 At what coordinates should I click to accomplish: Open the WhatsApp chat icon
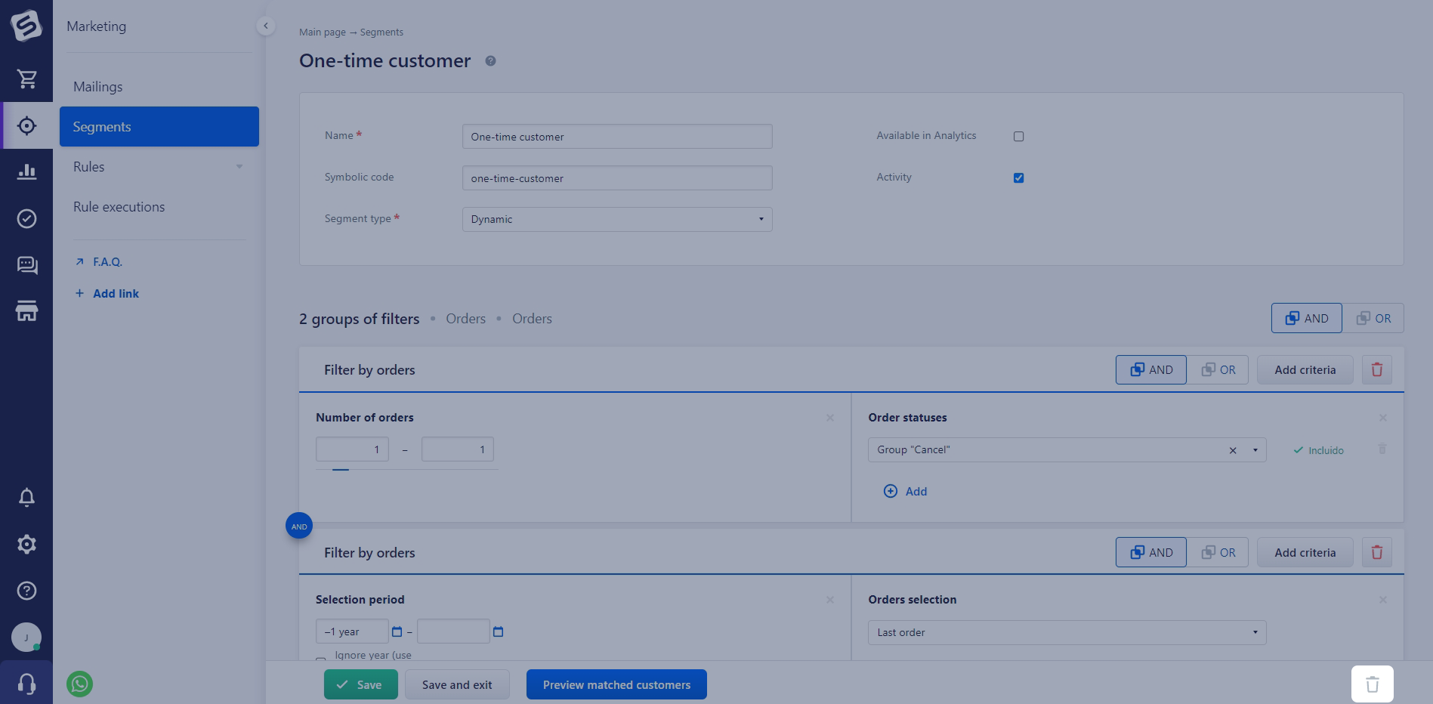click(x=80, y=684)
